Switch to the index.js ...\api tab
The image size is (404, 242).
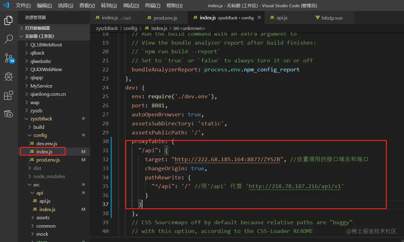tap(115, 18)
